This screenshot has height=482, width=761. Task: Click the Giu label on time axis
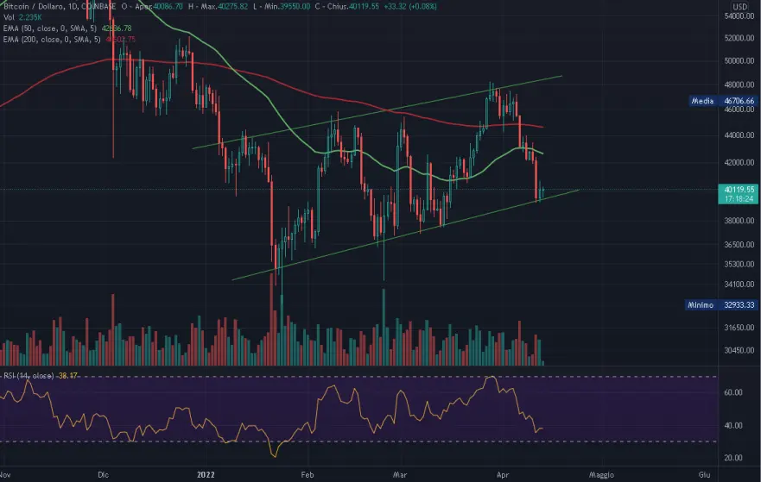(x=704, y=475)
